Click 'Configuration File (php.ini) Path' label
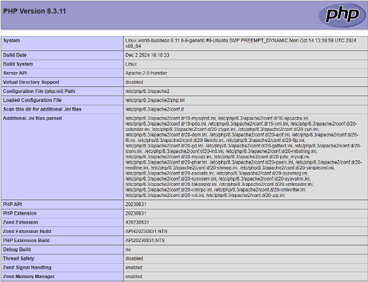Viewport: 368px width, 282px height. pos(39,91)
